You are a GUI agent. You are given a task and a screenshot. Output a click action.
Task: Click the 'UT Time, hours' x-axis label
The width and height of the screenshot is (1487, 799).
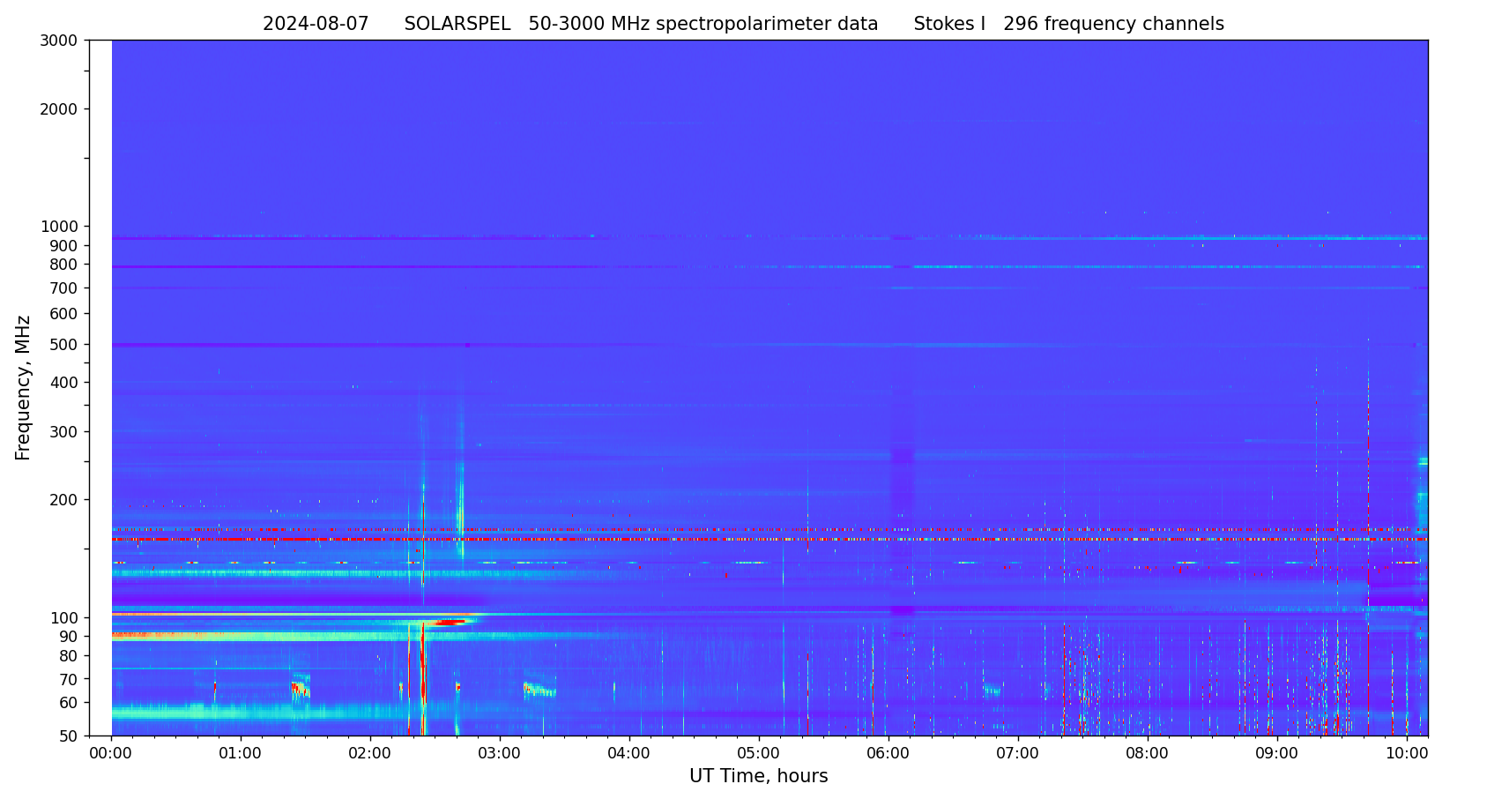pyautogui.click(x=758, y=776)
